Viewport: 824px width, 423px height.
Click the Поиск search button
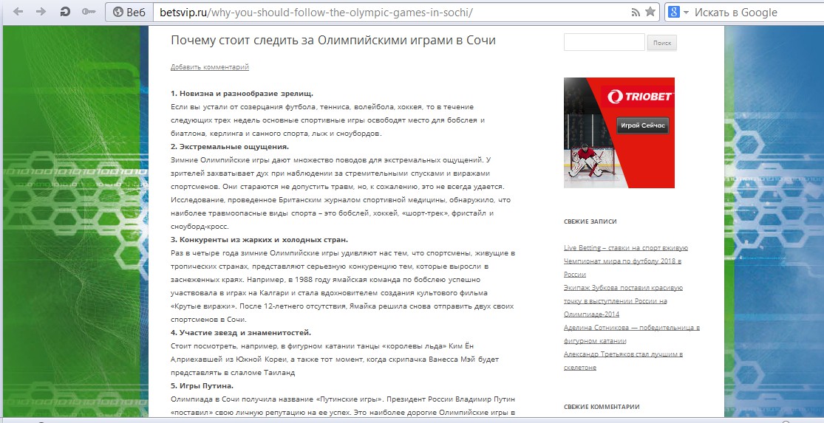662,43
